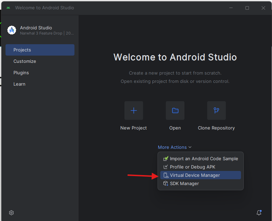Click the New Project plus icon
This screenshot has height=221, width=272.
[134, 110]
